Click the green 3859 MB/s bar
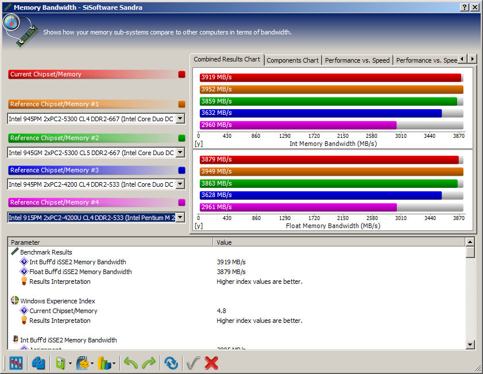 329,101
